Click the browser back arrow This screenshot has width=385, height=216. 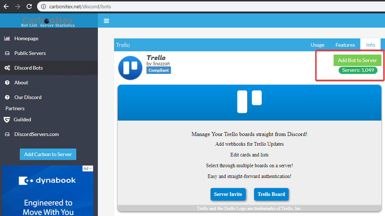click(6, 6)
